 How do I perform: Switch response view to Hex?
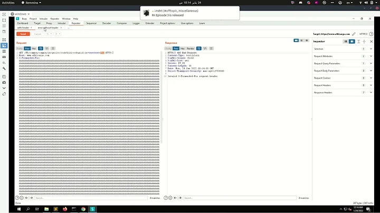(183, 49)
